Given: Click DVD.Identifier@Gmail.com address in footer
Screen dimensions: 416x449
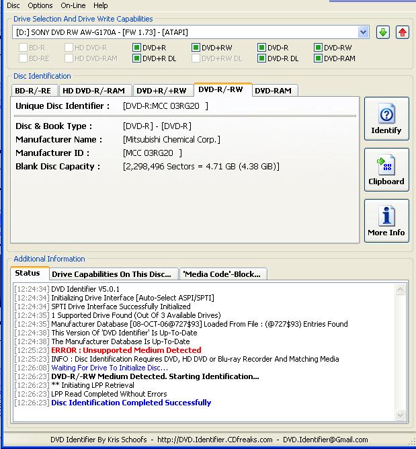Looking at the screenshot, I should tap(325, 440).
